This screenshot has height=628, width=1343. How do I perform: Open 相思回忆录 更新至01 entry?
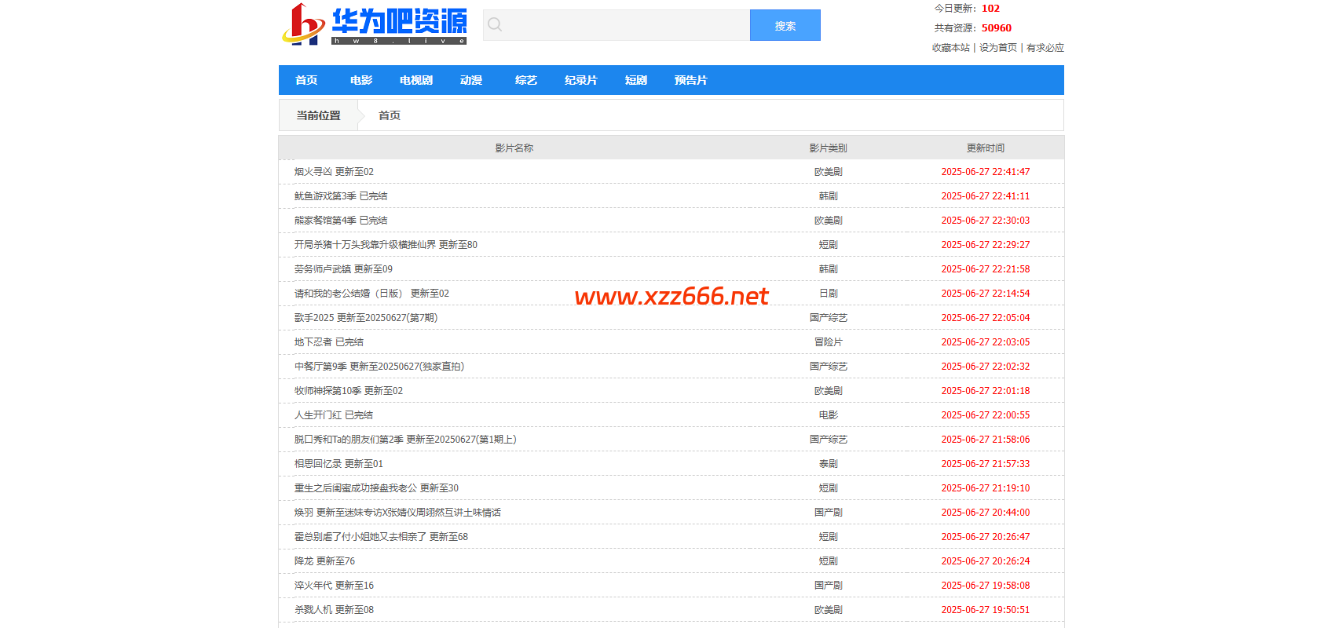(338, 464)
